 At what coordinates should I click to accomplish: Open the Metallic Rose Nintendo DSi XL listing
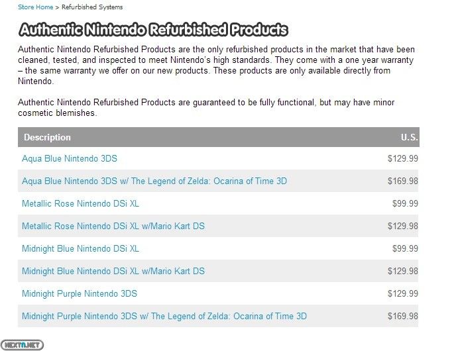click(x=81, y=204)
